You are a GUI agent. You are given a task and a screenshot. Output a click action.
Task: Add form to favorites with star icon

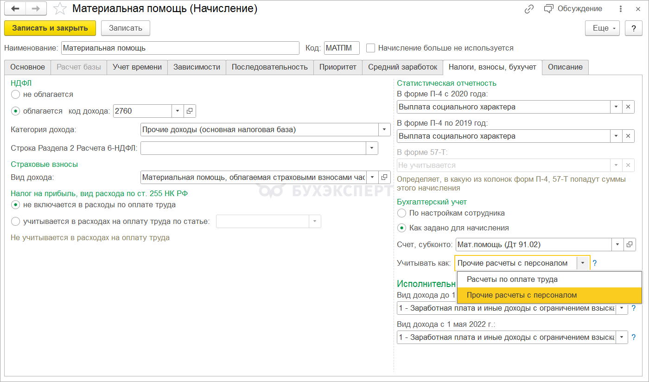[60, 9]
